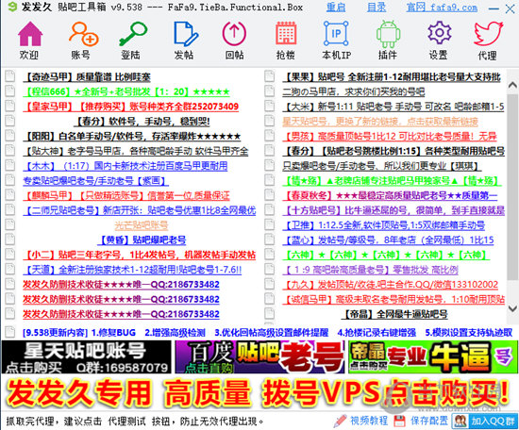Click document icon next to 天道 row
The height and width of the screenshot is (430, 519).
(x=10, y=269)
